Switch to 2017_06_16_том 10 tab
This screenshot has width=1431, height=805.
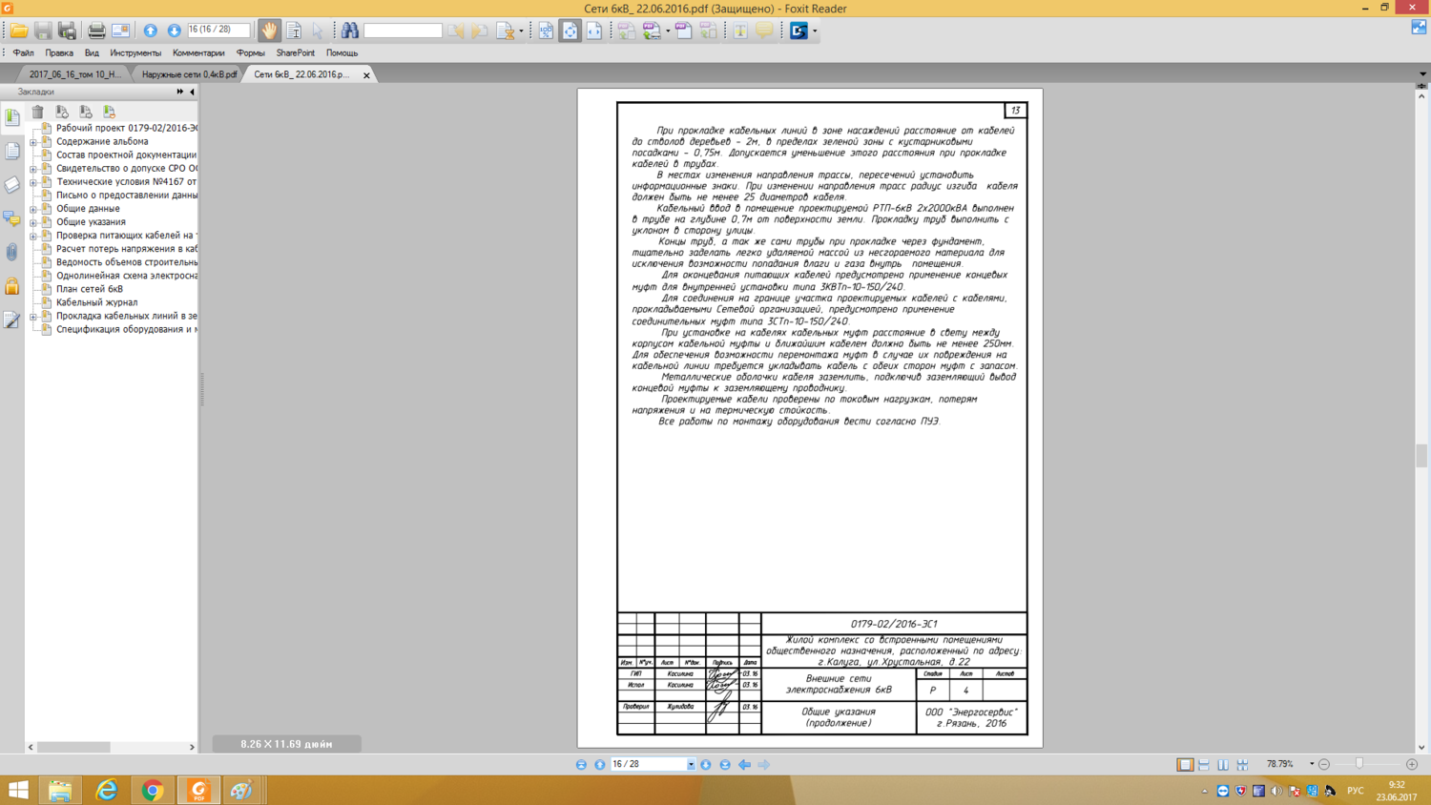click(74, 74)
